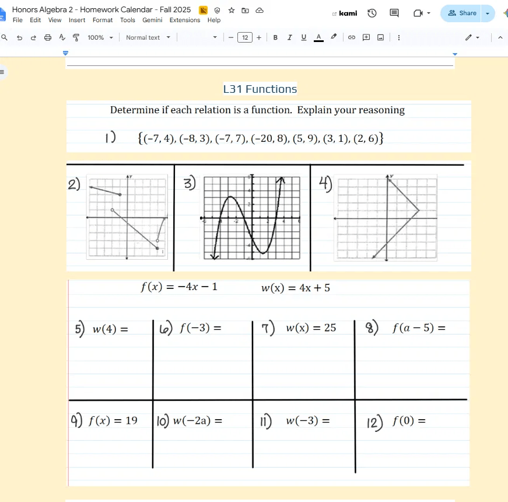This screenshot has width=508, height=502.
Task: Open the zoom level dropdown
Action: pos(100,37)
